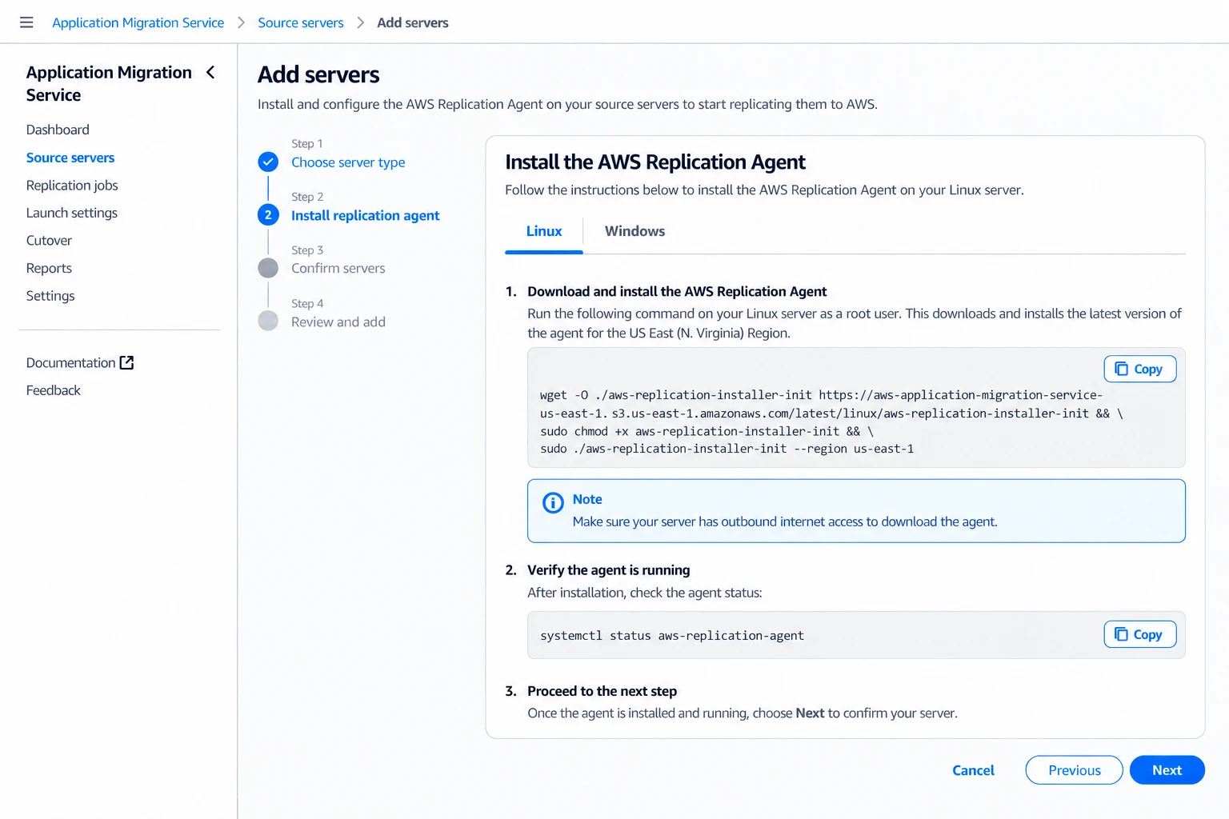Click the Proceed to the next step heading
Image resolution: width=1229 pixels, height=819 pixels.
tap(602, 691)
